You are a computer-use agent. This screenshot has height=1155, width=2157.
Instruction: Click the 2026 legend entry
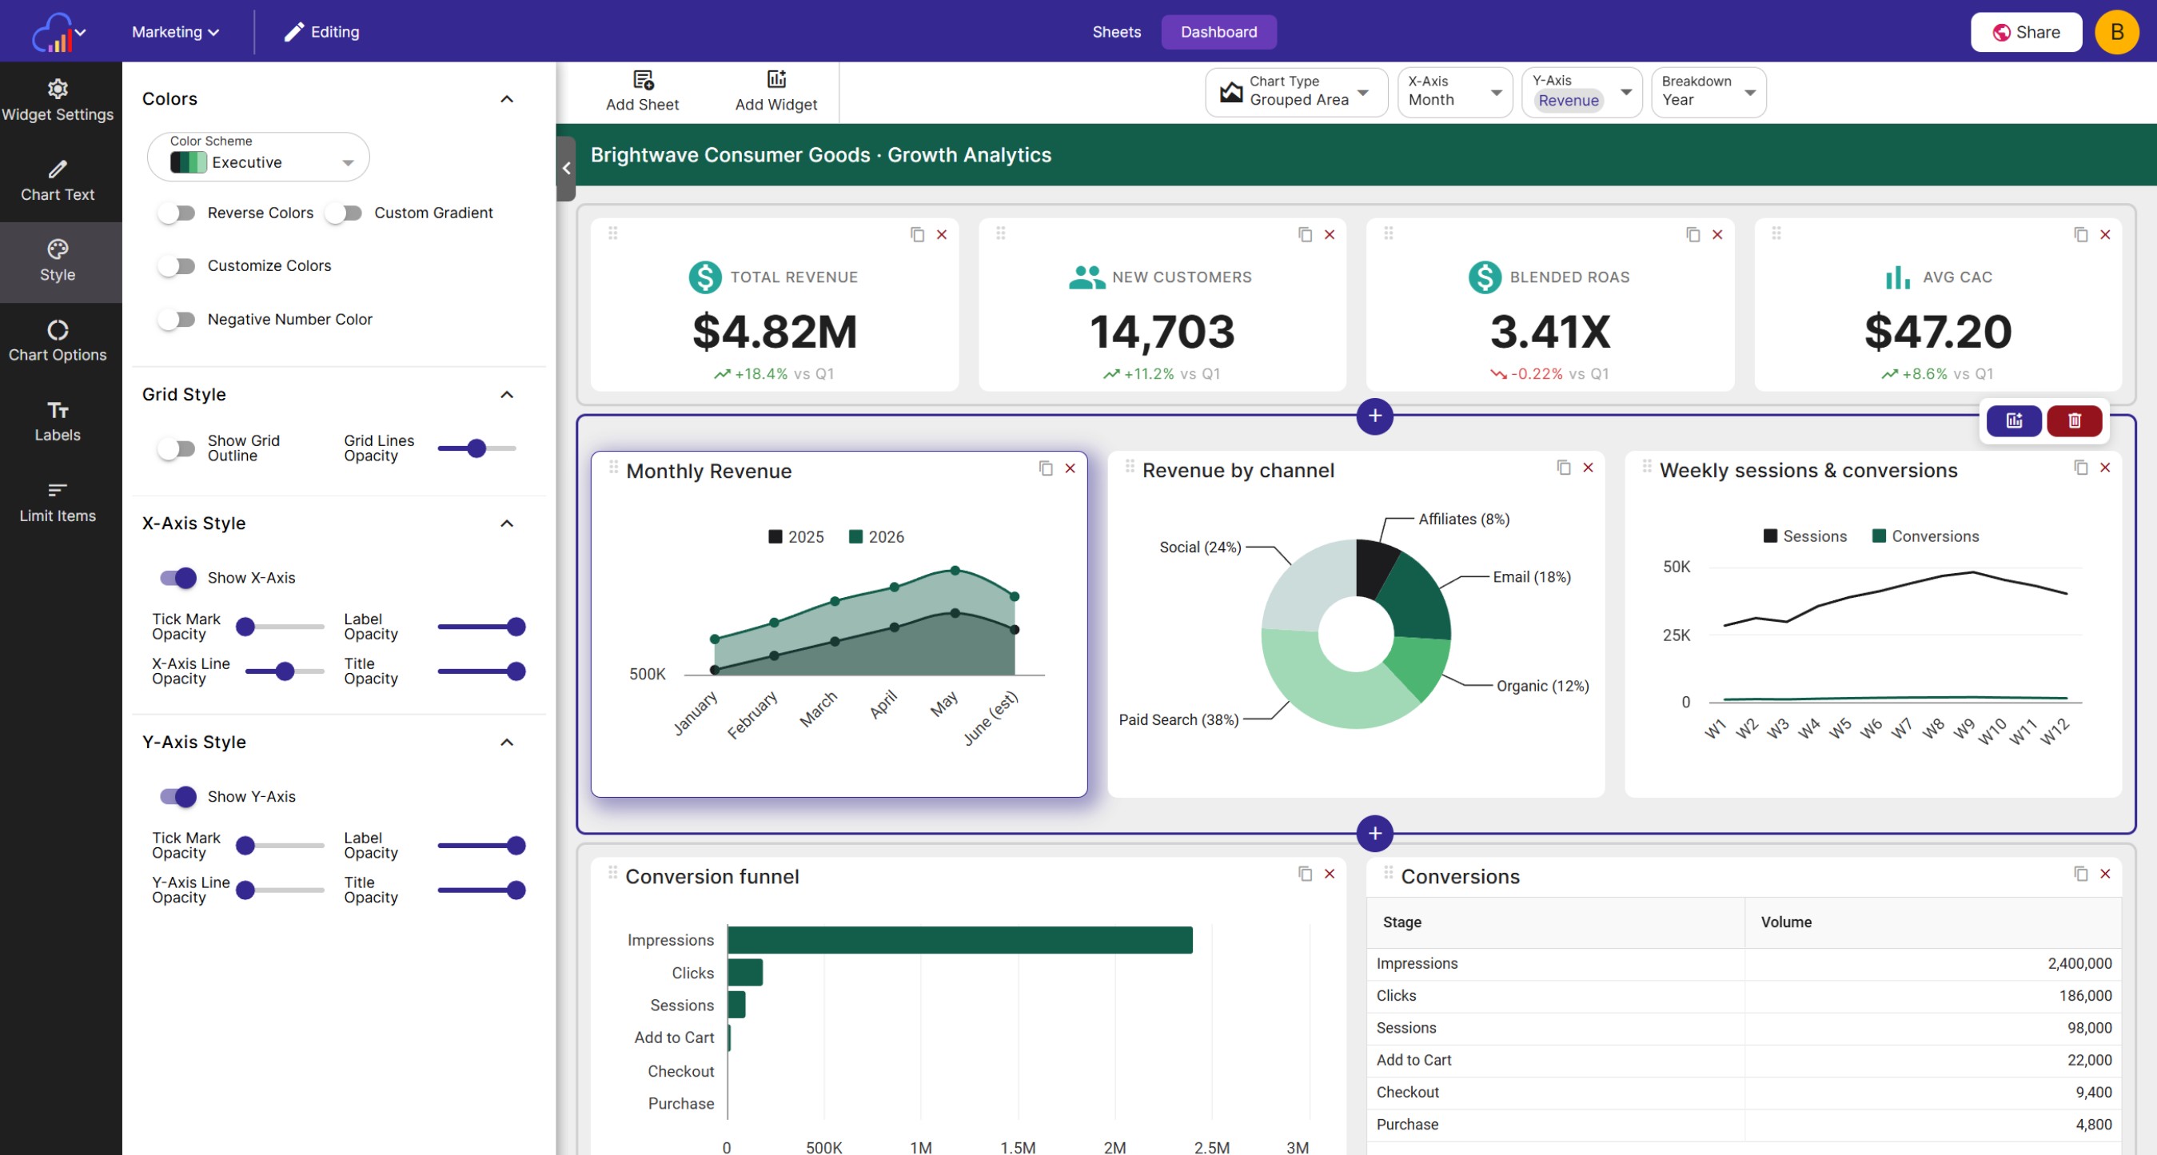point(876,536)
